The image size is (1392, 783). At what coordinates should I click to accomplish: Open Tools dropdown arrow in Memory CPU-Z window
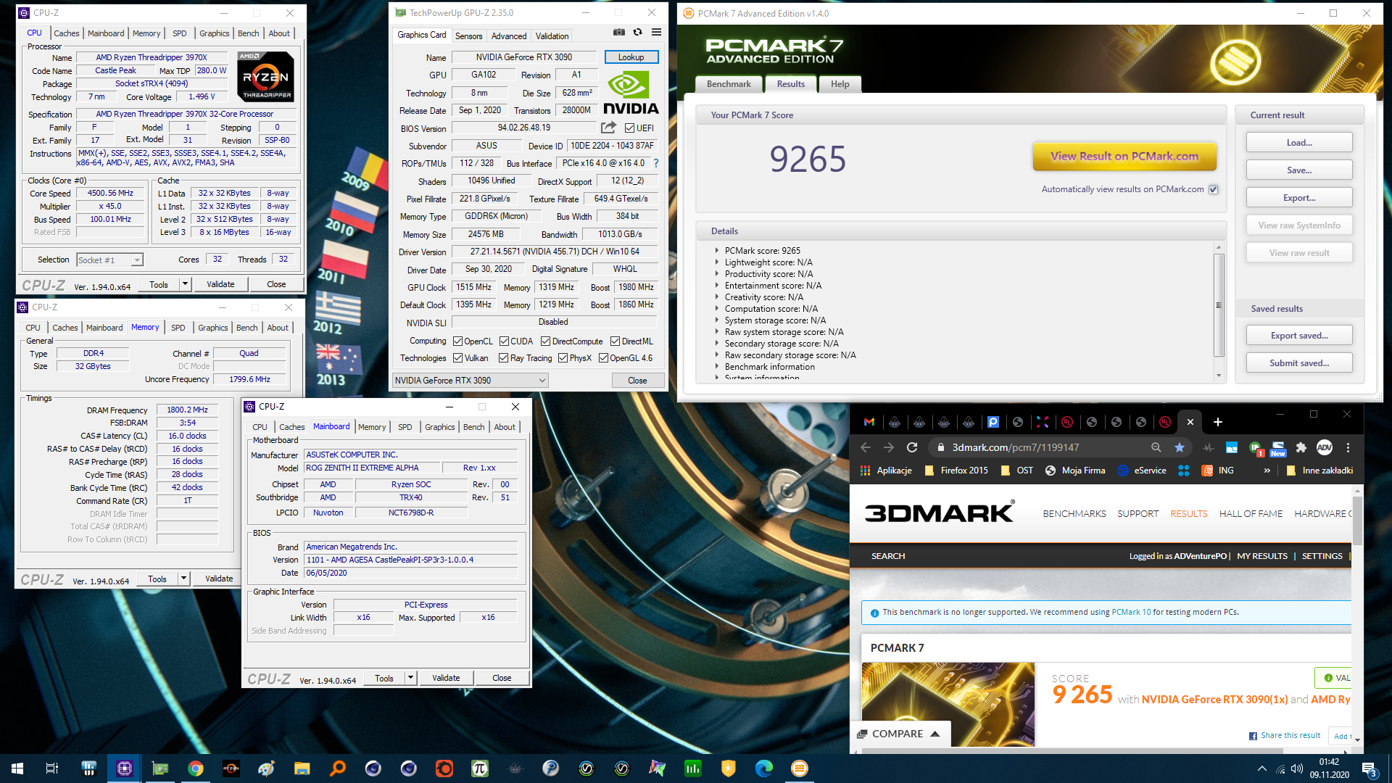183,579
